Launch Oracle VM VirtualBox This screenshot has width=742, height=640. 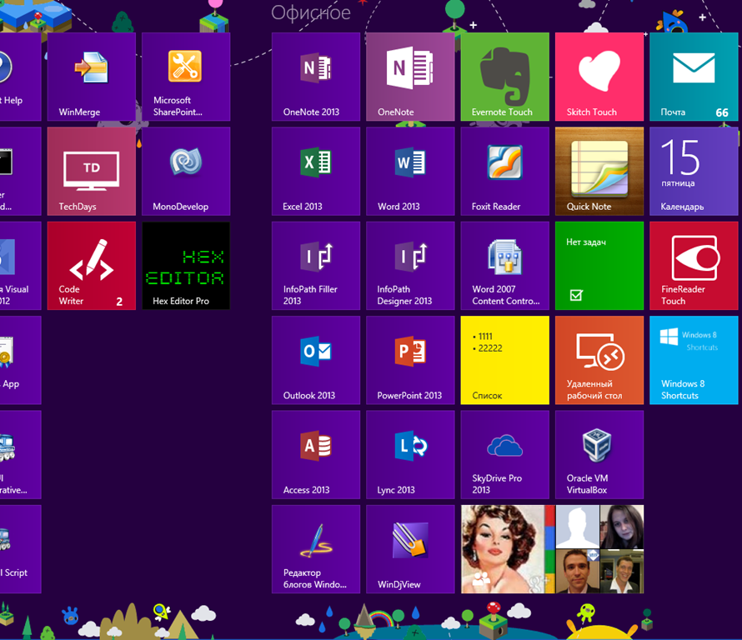click(599, 455)
